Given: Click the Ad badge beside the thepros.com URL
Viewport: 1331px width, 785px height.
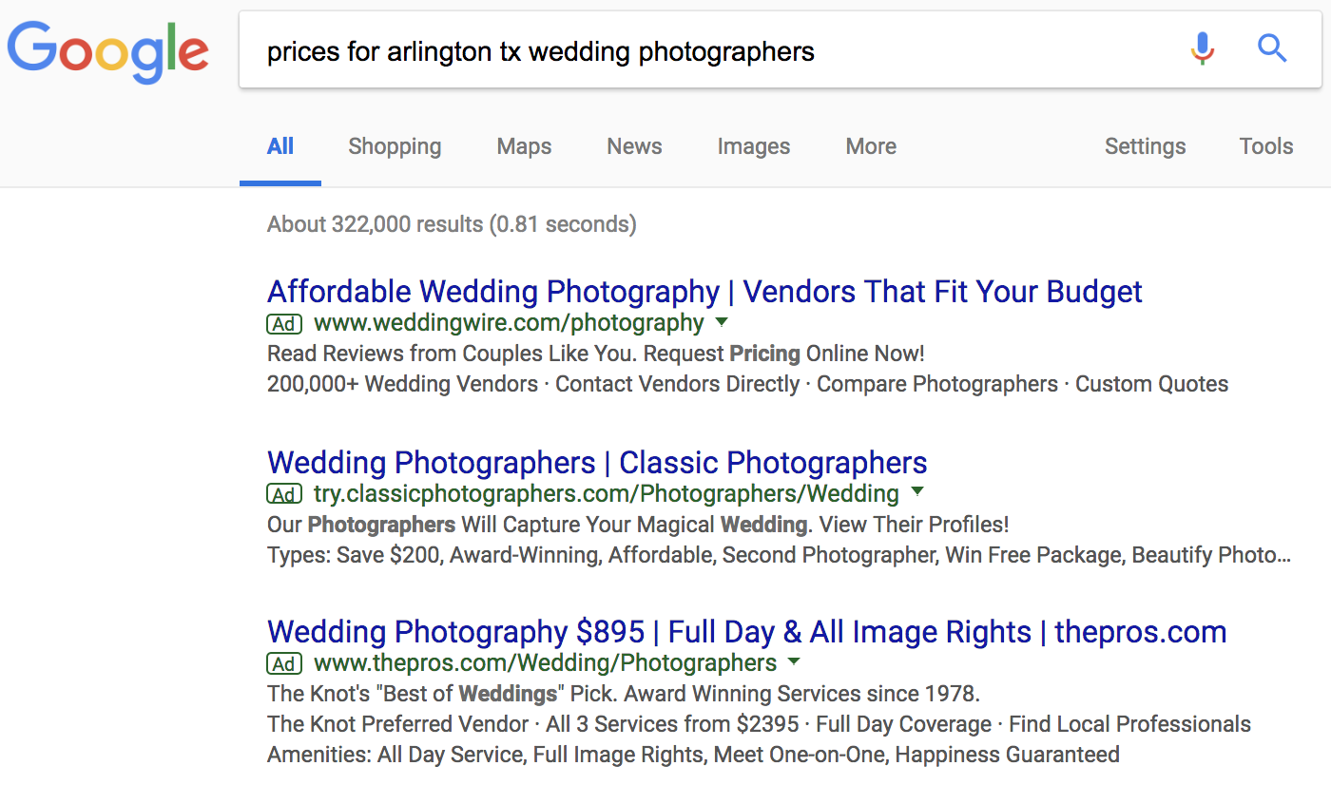Looking at the screenshot, I should coord(284,663).
